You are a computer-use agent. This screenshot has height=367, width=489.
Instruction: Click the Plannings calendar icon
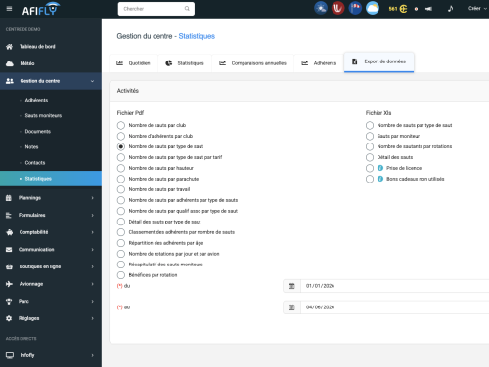pyautogui.click(x=9, y=198)
